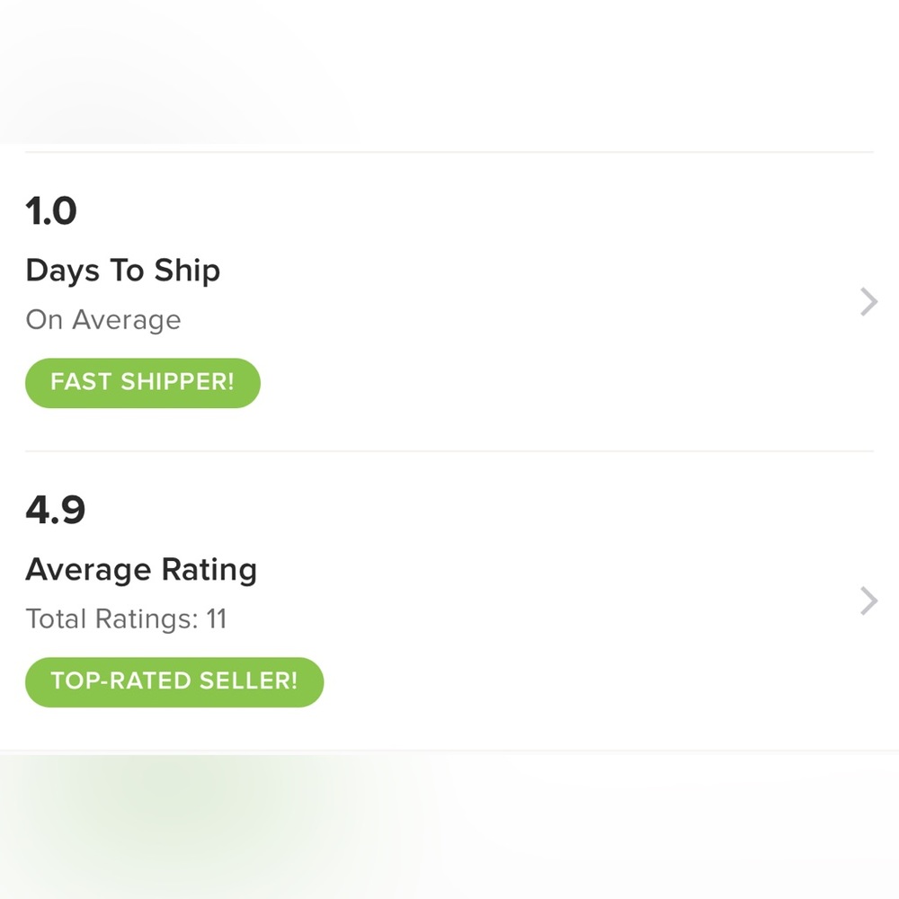Select the Average Rating heading
Screen dimensions: 899x899
click(x=141, y=570)
